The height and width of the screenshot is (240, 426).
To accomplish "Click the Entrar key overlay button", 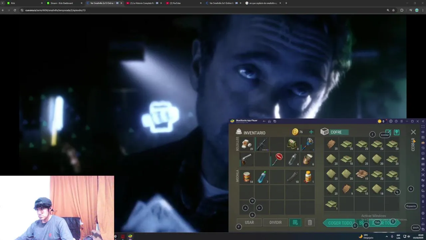I will click(385, 135).
